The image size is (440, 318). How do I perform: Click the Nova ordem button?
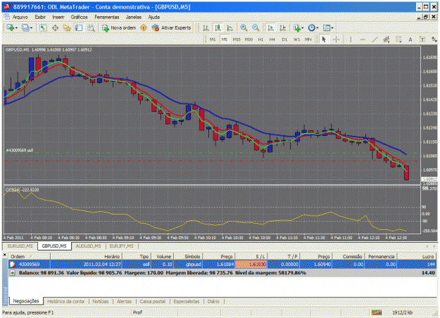119,27
